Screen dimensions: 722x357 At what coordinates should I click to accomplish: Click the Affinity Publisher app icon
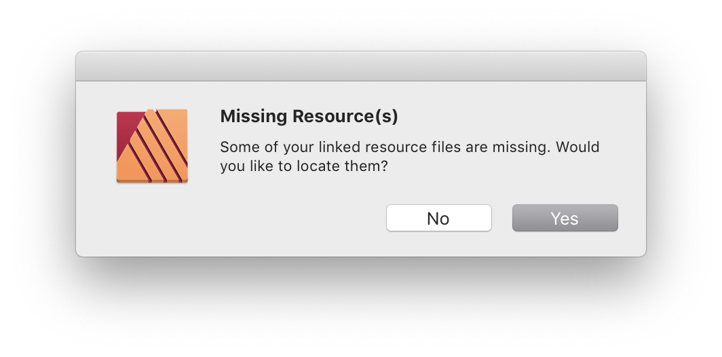click(152, 146)
